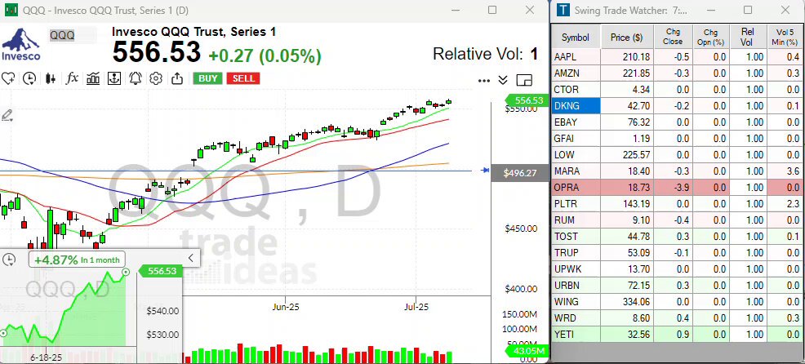Create a price alert with bell icon
805x364 pixels.
click(135, 78)
